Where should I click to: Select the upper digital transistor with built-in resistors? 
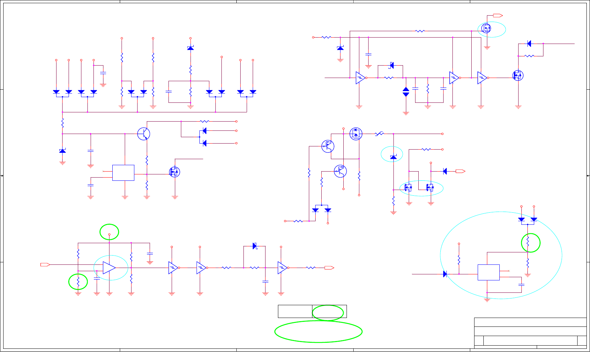pos(328,146)
